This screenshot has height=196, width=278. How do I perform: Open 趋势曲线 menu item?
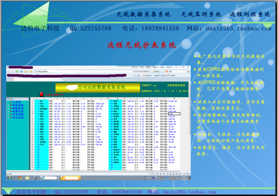18,105
